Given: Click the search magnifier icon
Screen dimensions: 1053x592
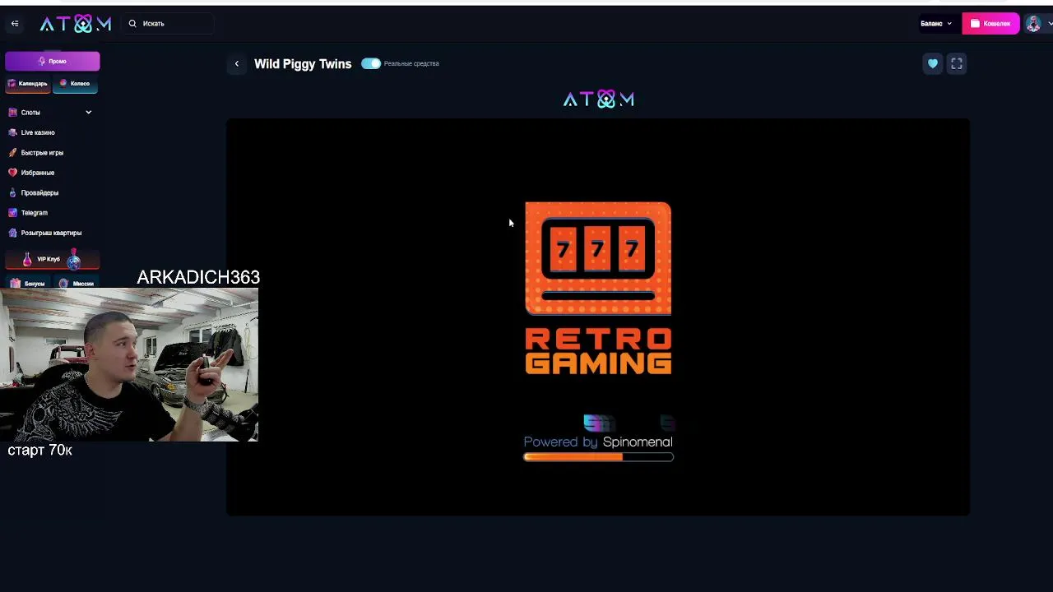Looking at the screenshot, I should pyautogui.click(x=132, y=24).
